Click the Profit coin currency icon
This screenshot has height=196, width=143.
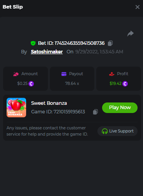point(125,84)
